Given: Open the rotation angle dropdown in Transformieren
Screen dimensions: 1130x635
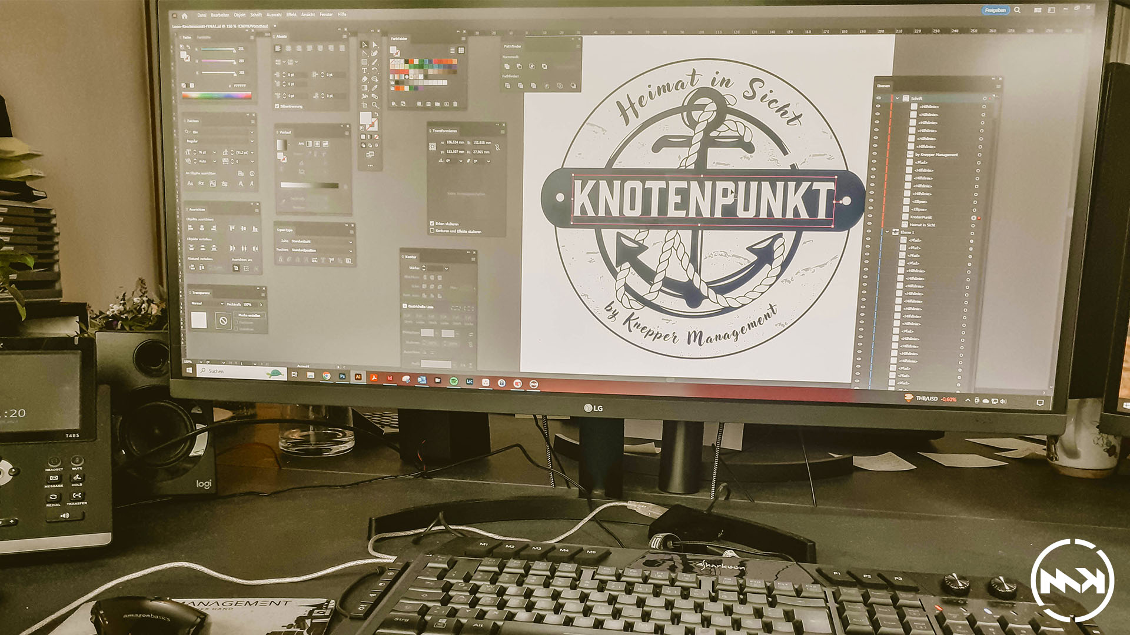Looking at the screenshot, I should [460, 161].
